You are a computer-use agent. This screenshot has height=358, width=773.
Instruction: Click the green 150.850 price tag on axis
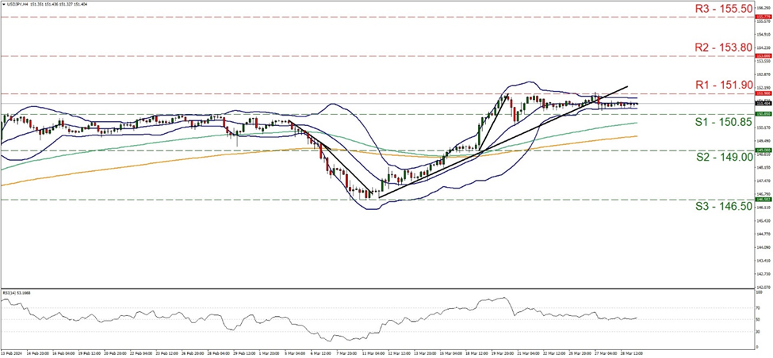[762, 114]
